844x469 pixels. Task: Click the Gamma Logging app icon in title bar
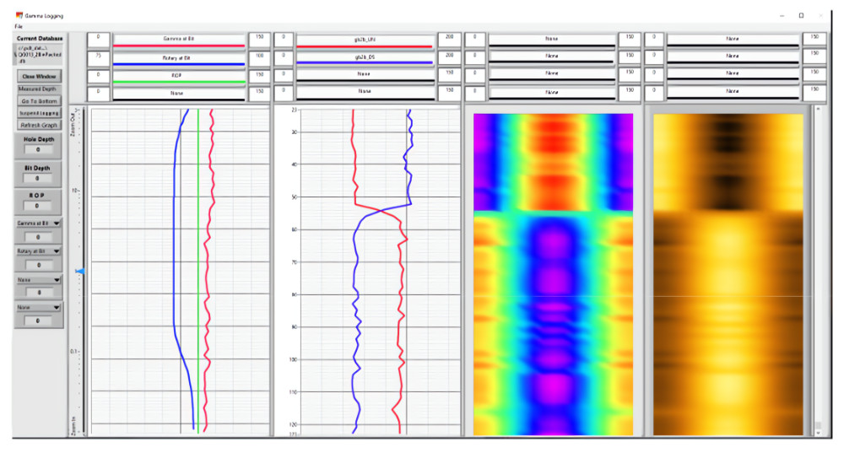point(19,15)
